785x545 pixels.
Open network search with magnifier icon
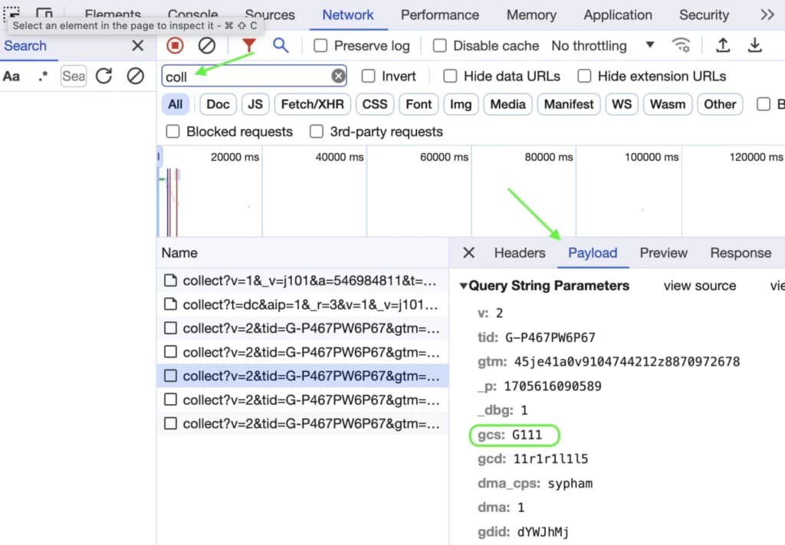(x=281, y=45)
